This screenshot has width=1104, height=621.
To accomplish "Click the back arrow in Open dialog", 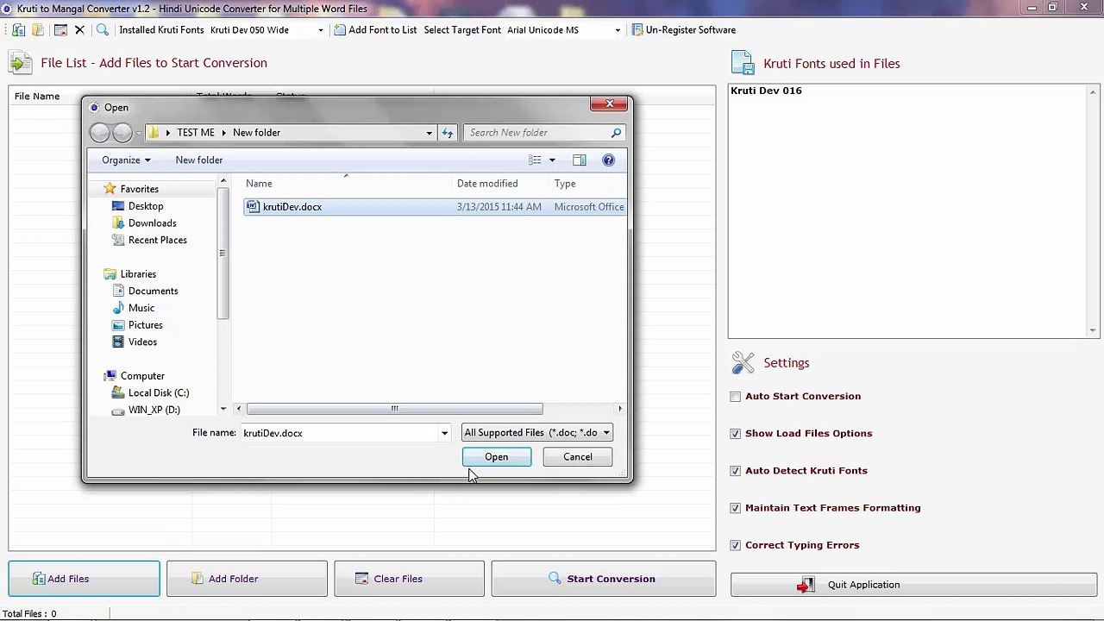I will pos(100,132).
